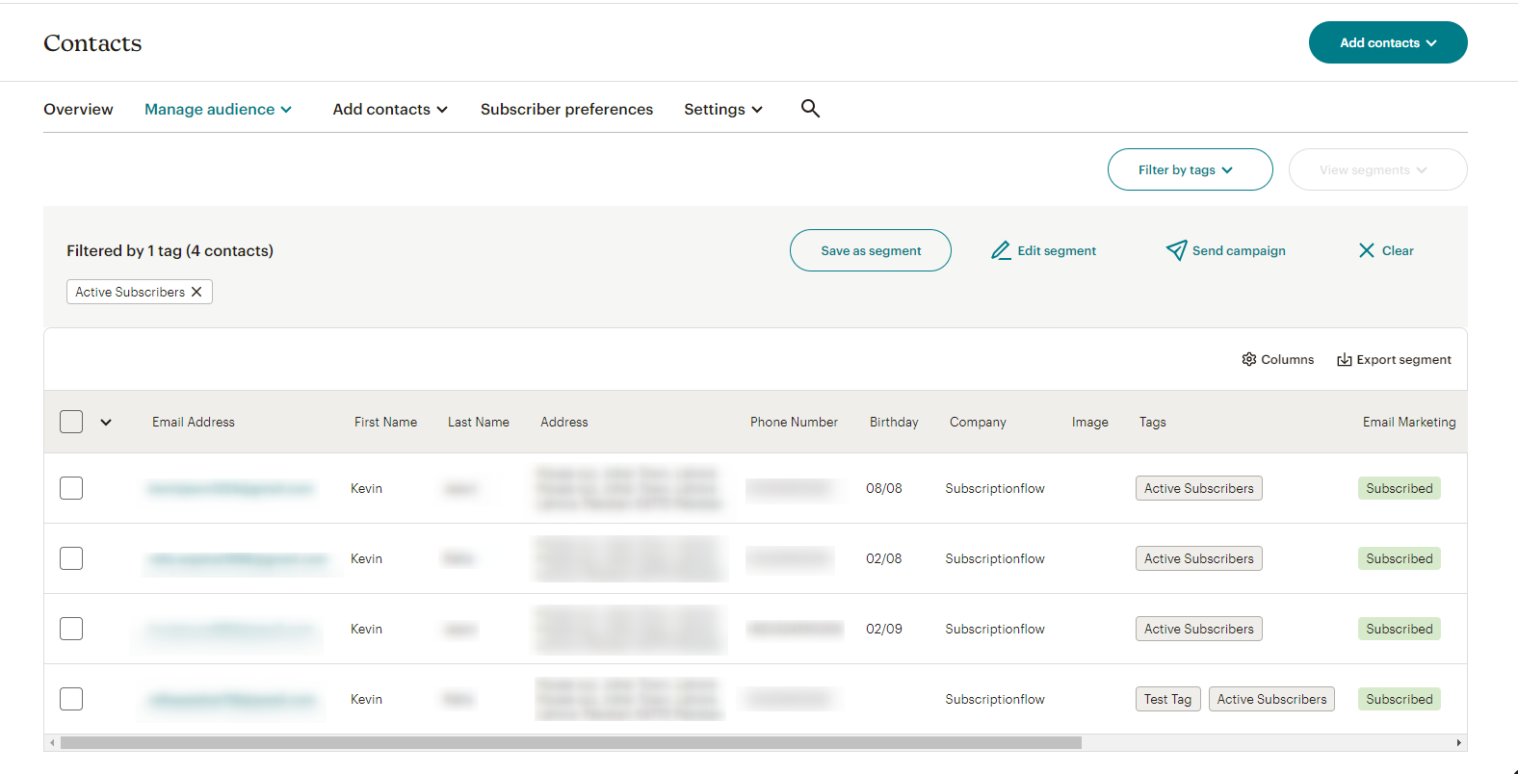Click the right scroll arrow of table
This screenshot has height=774, width=1518.
[x=1459, y=743]
